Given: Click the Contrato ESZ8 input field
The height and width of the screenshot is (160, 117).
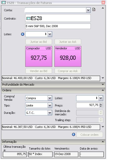Looking at the screenshot, I should pos(58,18).
